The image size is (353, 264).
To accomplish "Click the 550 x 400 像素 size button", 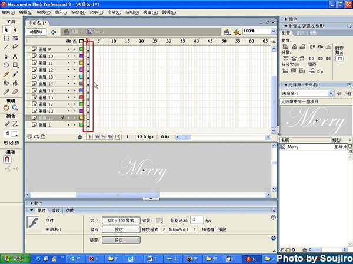I will coord(121,221).
